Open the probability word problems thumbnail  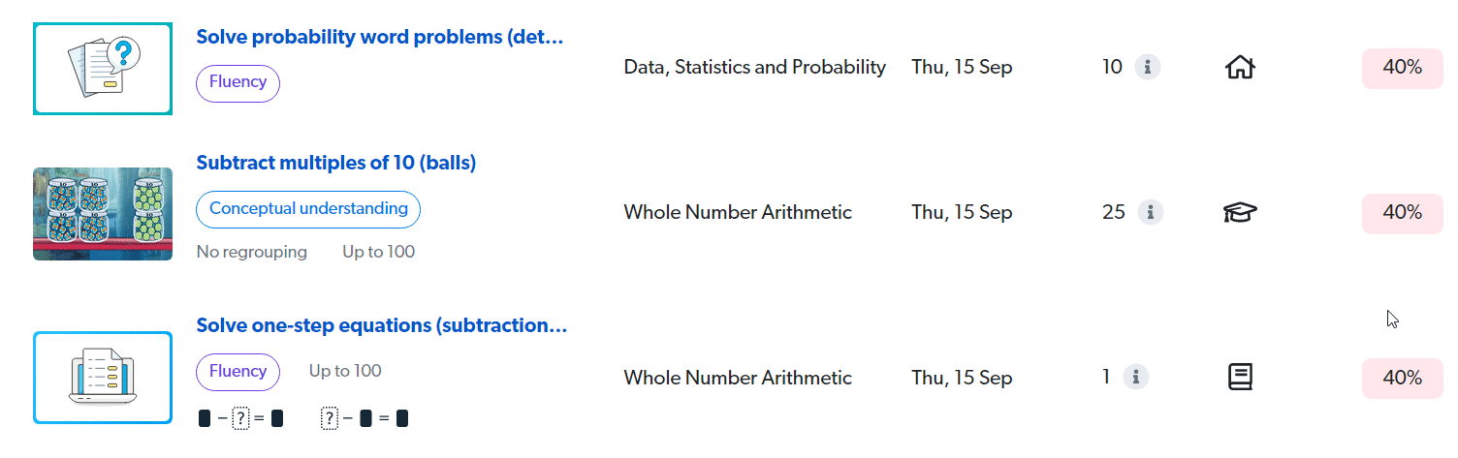coord(103,69)
